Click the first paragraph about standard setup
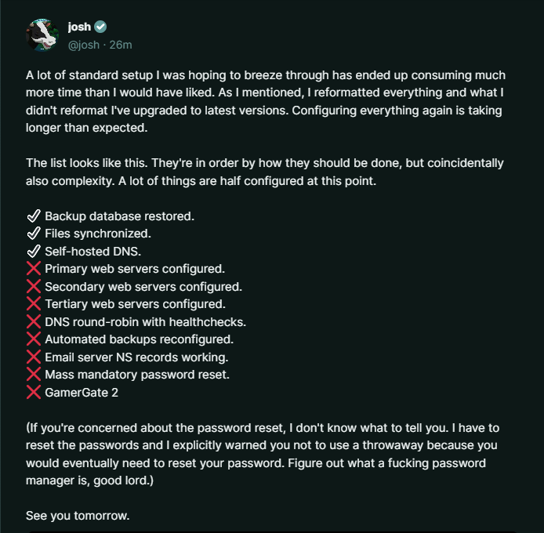 tap(266, 101)
